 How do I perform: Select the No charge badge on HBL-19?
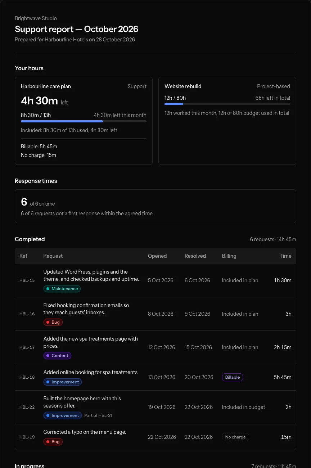(235, 437)
